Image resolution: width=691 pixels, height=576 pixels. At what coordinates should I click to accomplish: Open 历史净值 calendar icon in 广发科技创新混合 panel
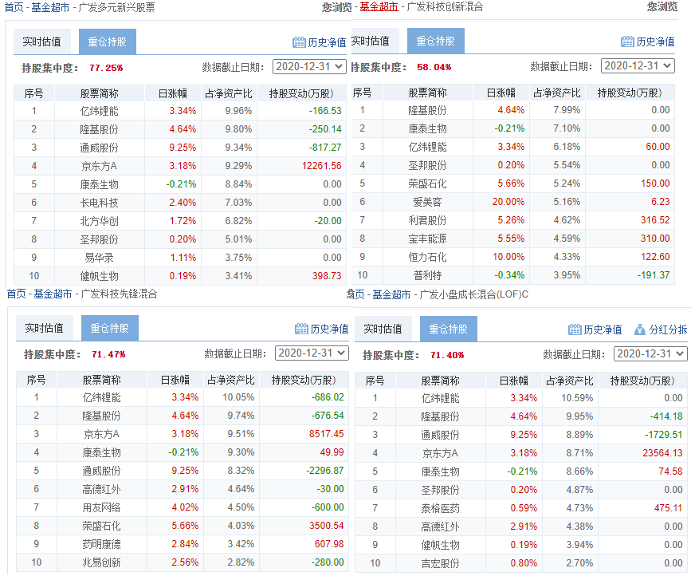[627, 41]
